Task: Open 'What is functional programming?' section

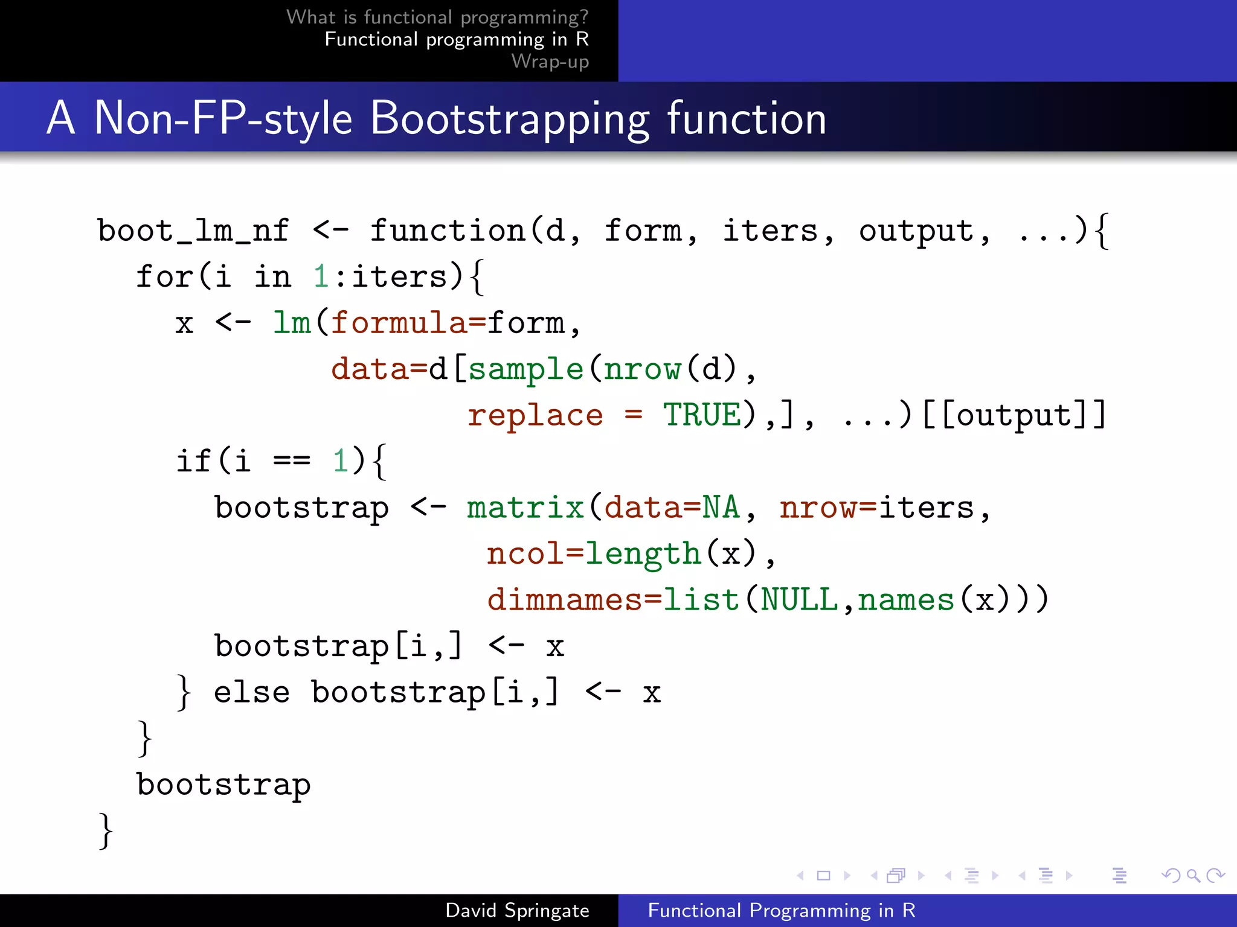Action: pyautogui.click(x=437, y=18)
